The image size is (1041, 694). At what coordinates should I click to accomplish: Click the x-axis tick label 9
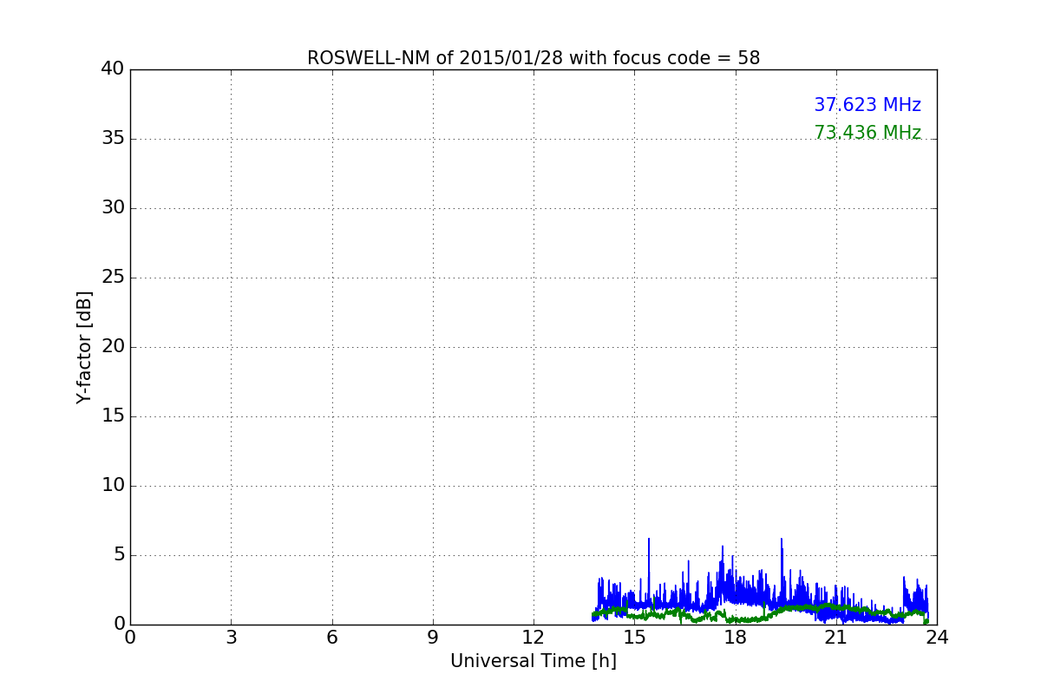pos(433,638)
